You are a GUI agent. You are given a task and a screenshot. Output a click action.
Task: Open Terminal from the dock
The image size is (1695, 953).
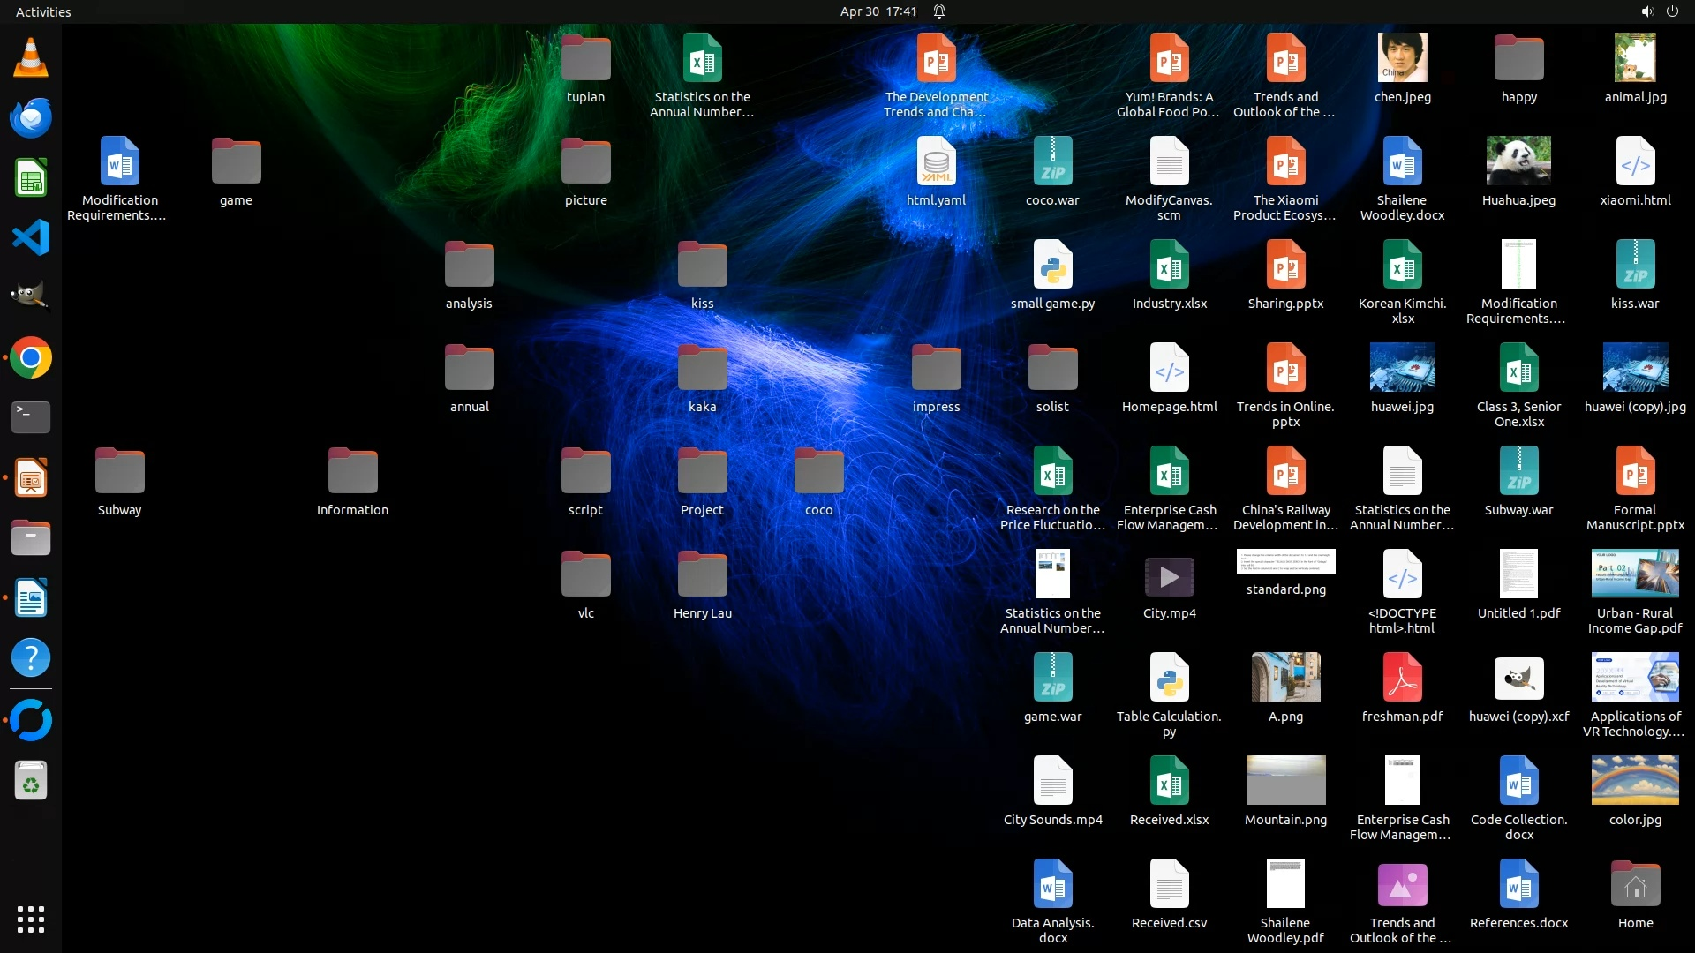pyautogui.click(x=31, y=417)
